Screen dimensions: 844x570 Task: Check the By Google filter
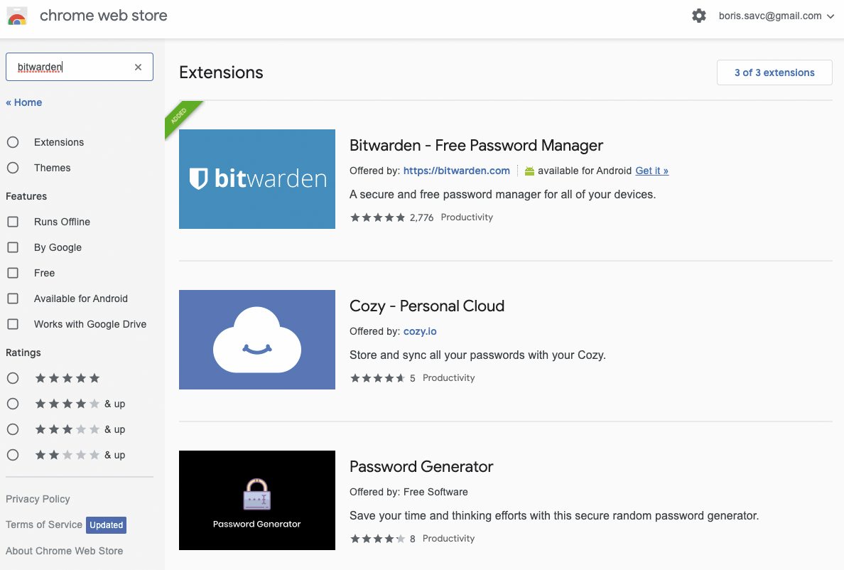[13, 247]
